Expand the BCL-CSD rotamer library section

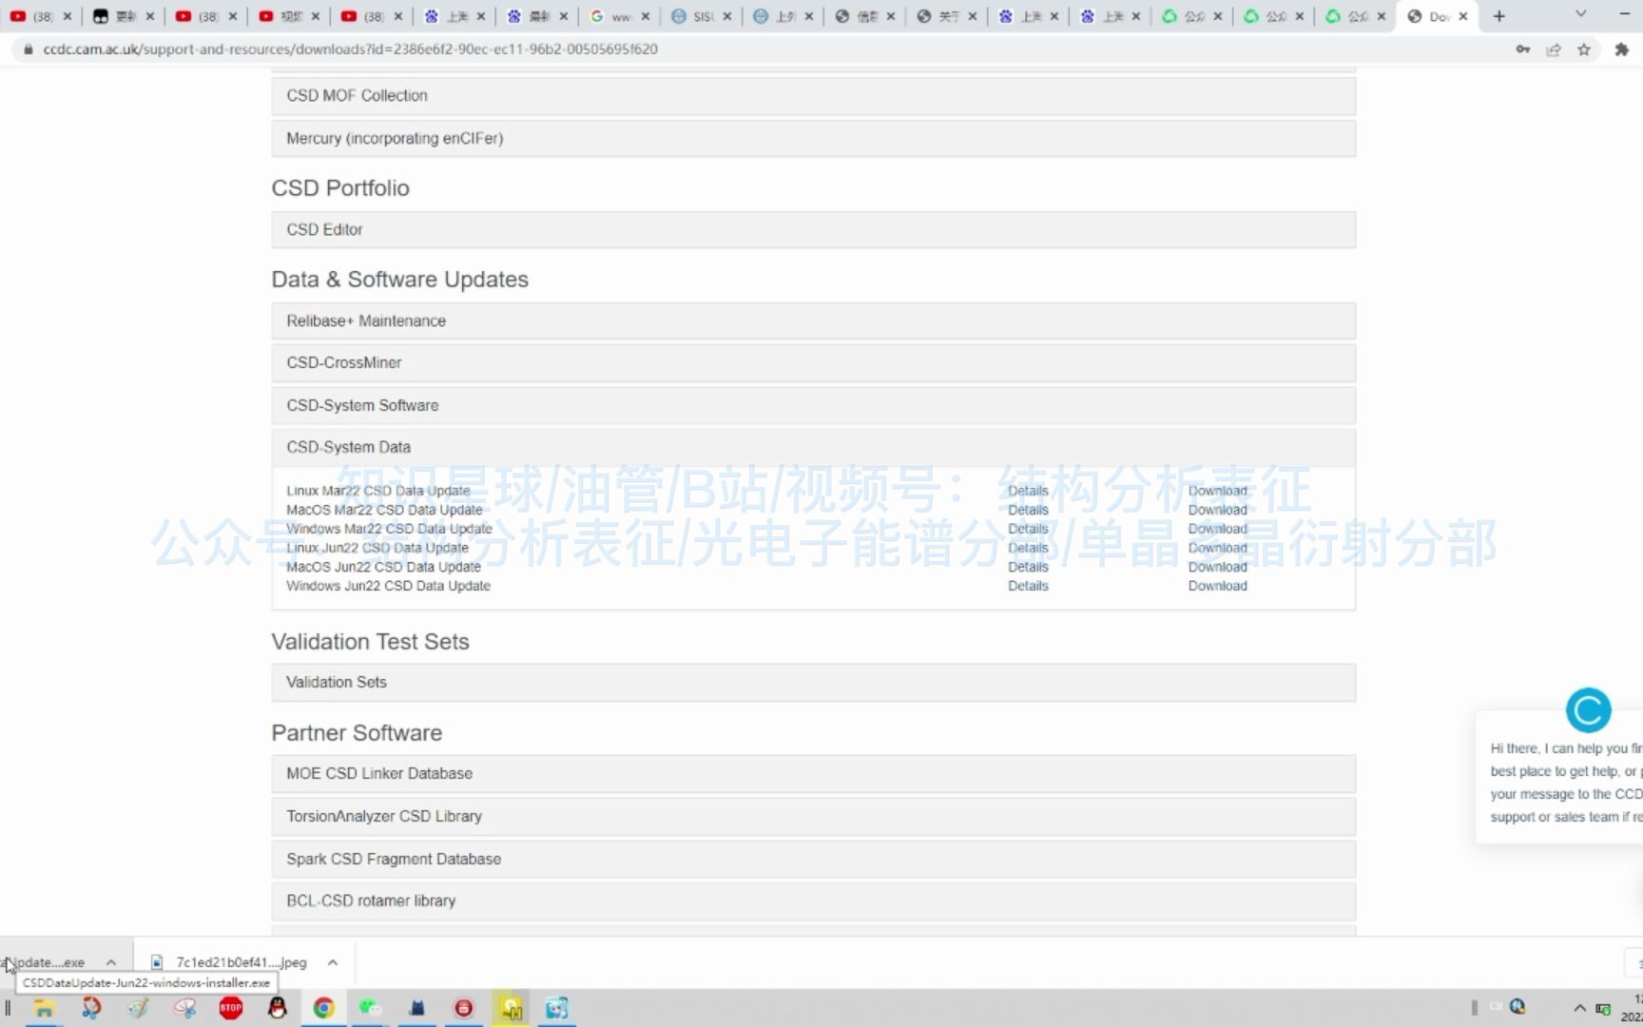pyautogui.click(x=813, y=901)
